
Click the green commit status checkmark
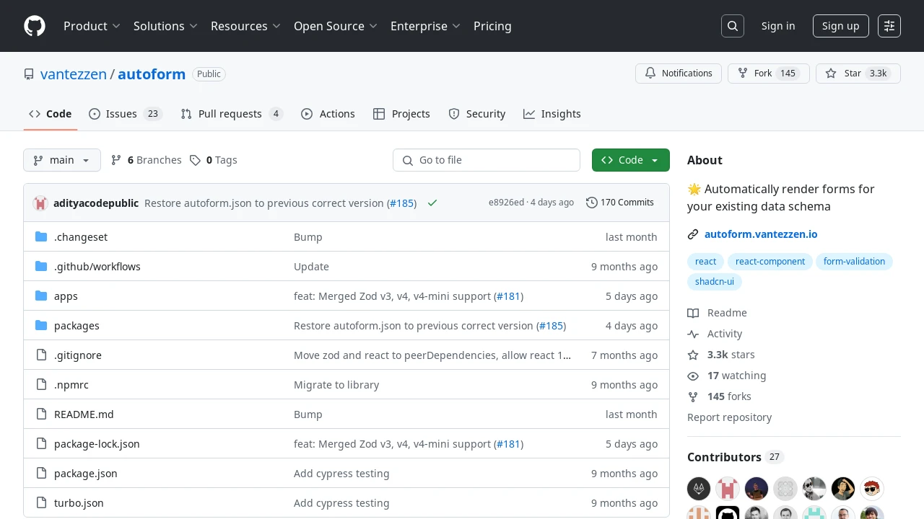[x=432, y=203]
